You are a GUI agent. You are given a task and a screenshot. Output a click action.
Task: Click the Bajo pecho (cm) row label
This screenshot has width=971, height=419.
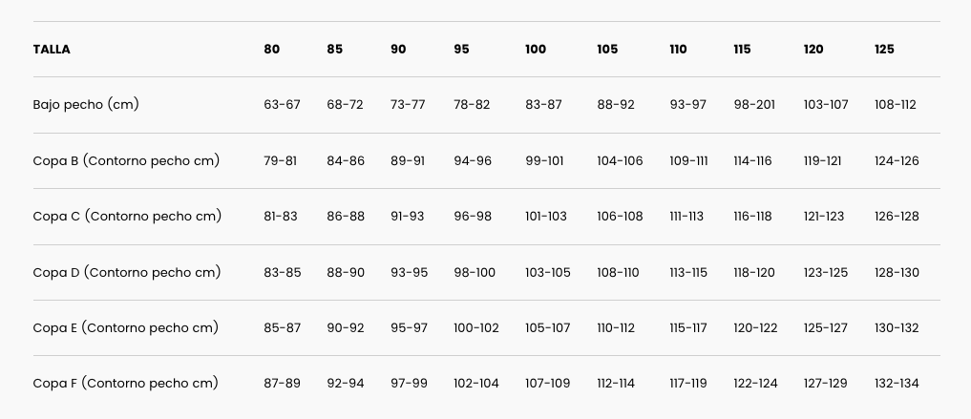tap(86, 105)
